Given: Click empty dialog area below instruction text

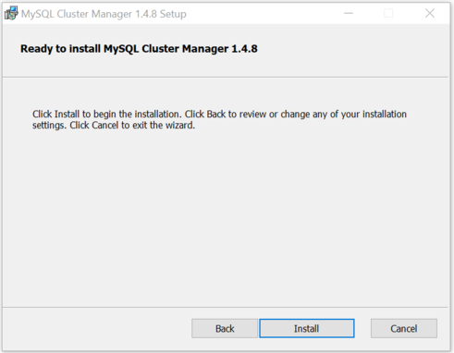Looking at the screenshot, I should click(225, 215).
